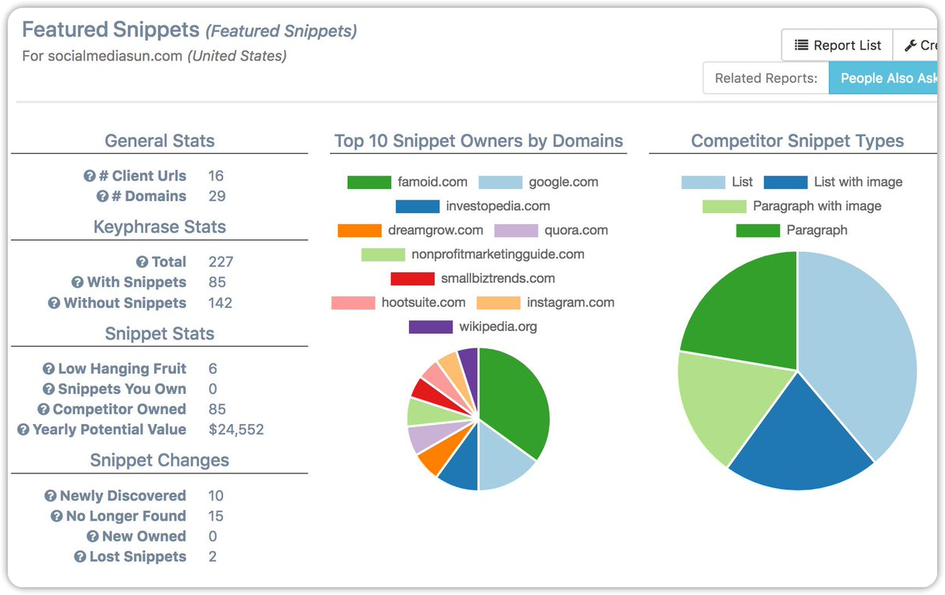Click the # Client Urls value 16
Viewport: 945px width, 595px height.
pos(216,176)
